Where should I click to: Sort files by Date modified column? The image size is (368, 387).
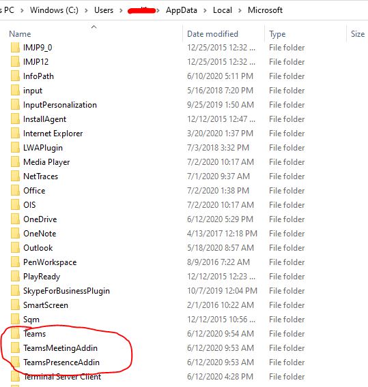point(212,34)
